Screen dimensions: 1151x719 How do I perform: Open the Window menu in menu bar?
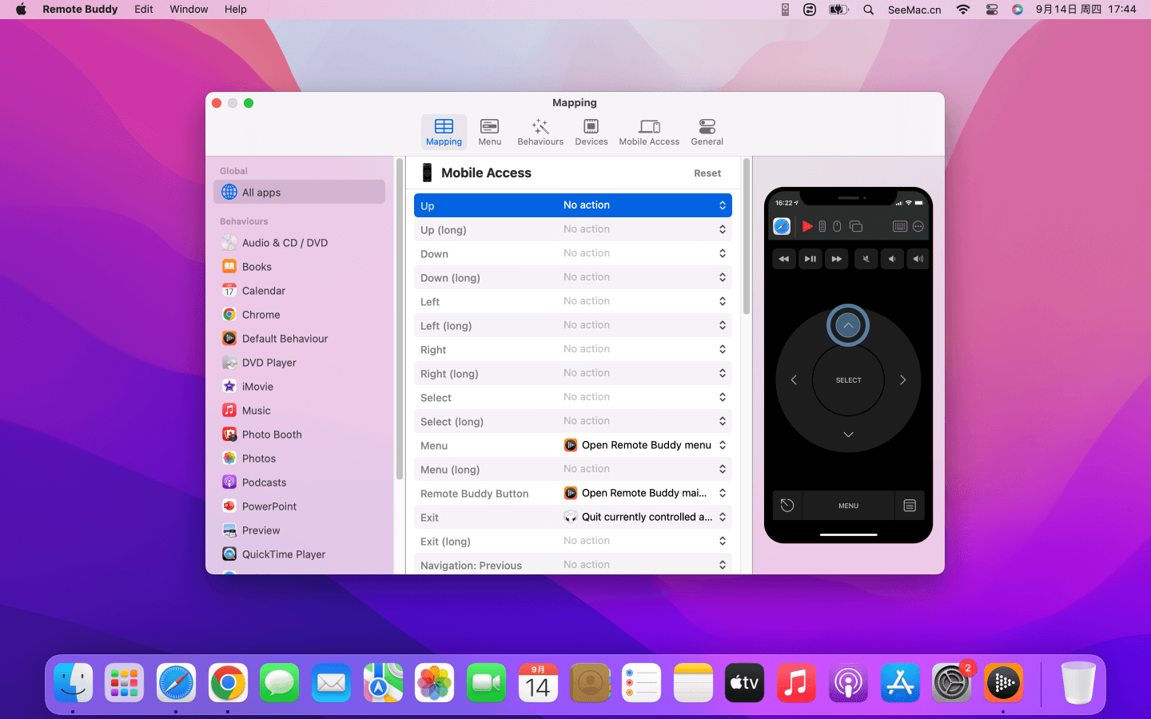click(189, 10)
